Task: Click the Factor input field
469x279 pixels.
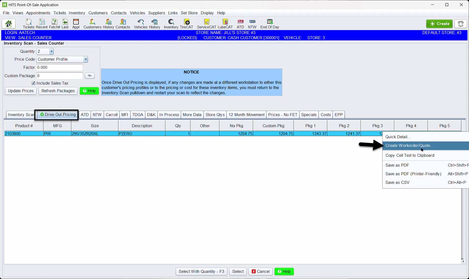Action: pos(59,67)
